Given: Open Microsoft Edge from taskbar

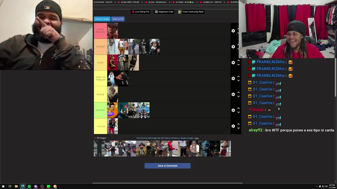Looking at the screenshot, I should click(x=23, y=186).
